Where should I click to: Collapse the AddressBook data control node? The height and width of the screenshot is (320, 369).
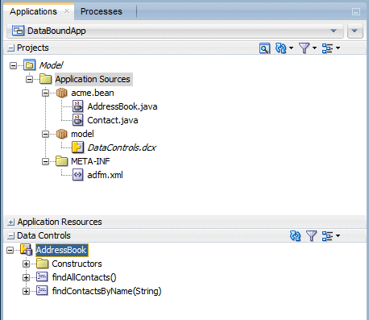tap(10, 251)
